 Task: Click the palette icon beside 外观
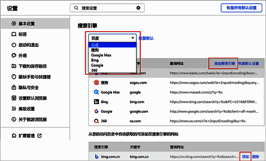pos(14,55)
